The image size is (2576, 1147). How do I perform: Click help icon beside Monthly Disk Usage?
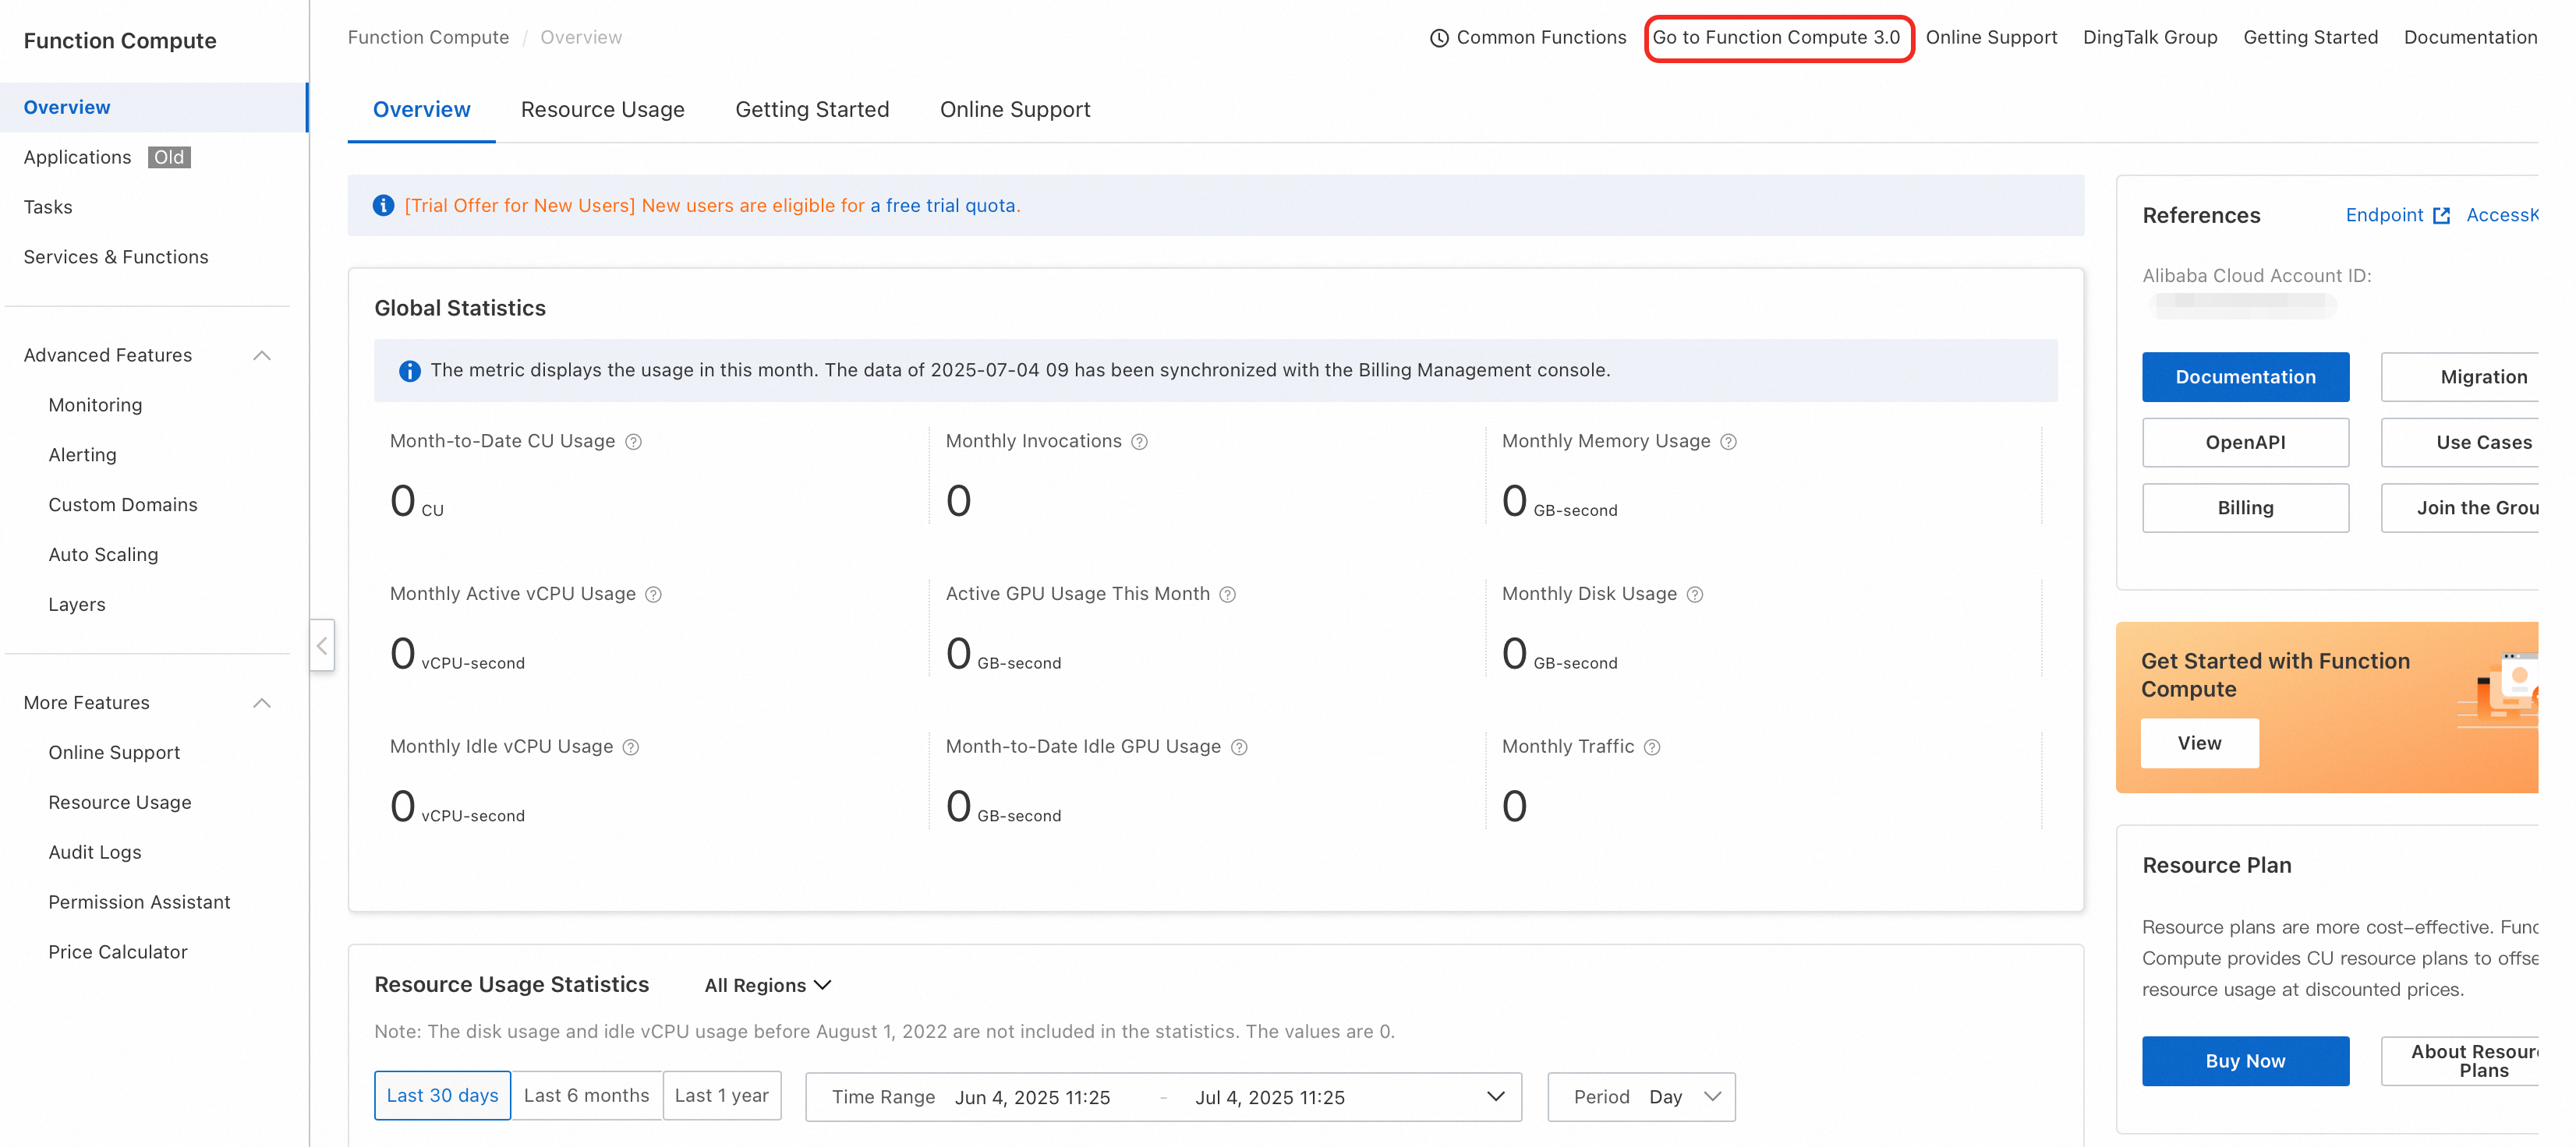tap(1695, 595)
